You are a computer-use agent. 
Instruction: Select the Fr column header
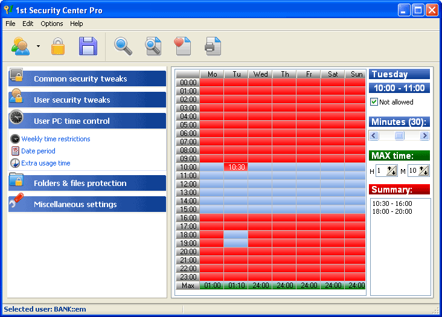309,74
